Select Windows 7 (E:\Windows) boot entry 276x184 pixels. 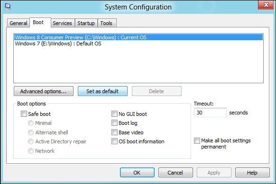pyautogui.click(x=138, y=44)
